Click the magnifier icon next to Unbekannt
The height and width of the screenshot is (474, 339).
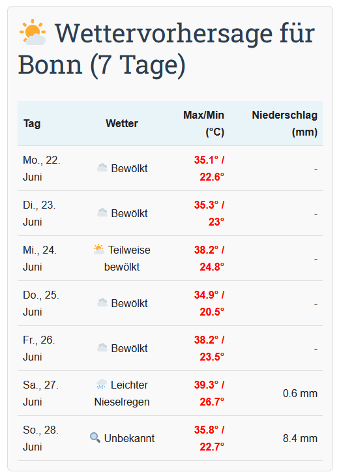coord(95,437)
